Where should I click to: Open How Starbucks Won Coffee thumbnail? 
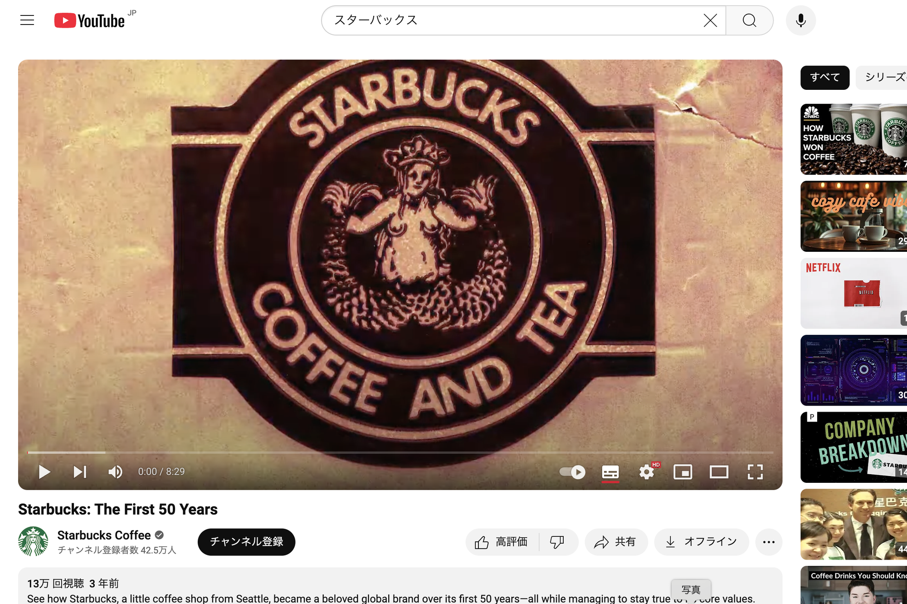click(x=853, y=139)
